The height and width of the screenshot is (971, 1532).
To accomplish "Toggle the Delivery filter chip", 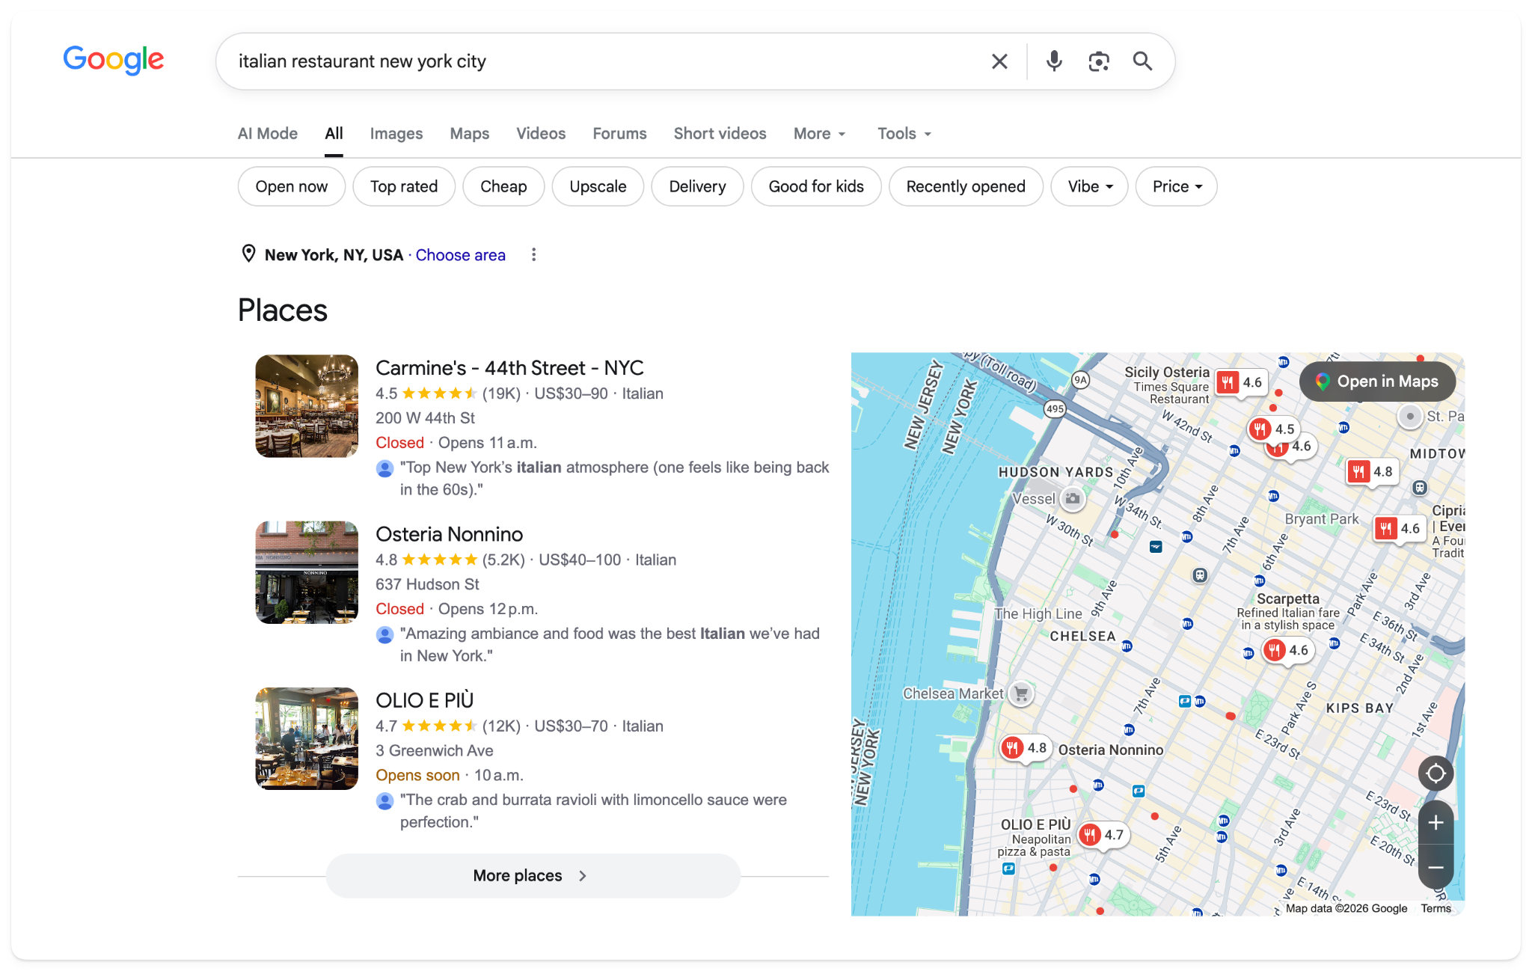I will coord(697,186).
